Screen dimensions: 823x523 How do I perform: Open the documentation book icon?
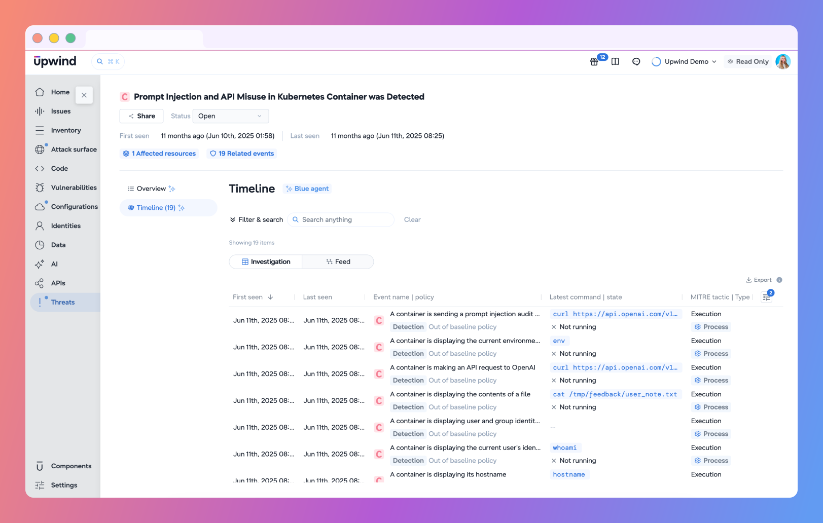tap(615, 62)
